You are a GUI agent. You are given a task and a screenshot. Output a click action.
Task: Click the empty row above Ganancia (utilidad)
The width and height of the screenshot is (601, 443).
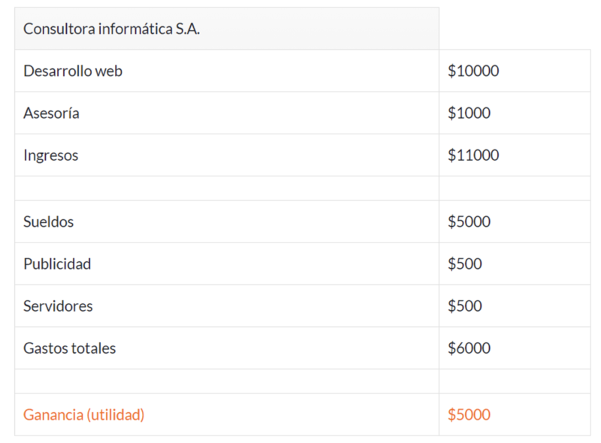(225, 381)
